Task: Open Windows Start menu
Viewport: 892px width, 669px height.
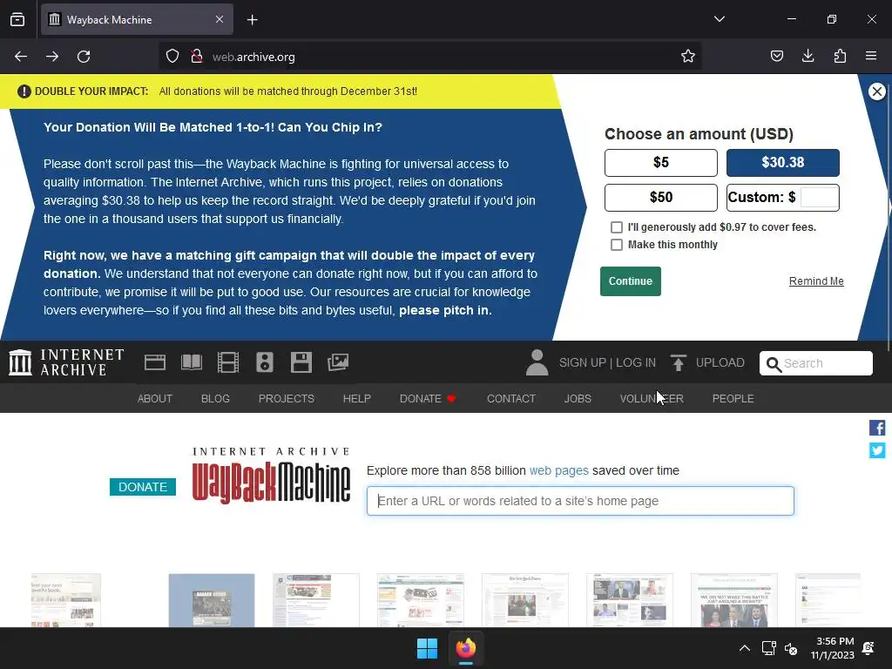Action: [427, 648]
